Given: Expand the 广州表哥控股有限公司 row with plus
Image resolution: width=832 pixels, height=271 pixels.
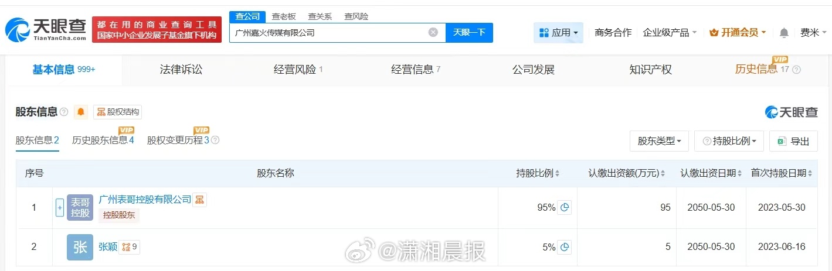Looking at the screenshot, I should coord(59,207).
